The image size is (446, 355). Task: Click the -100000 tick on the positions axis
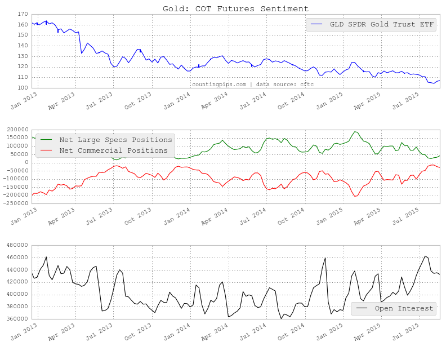coord(16,179)
